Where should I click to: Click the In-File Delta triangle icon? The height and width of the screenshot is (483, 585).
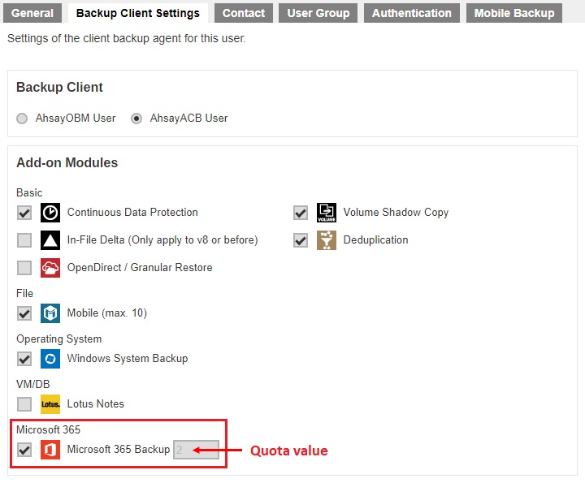[50, 240]
